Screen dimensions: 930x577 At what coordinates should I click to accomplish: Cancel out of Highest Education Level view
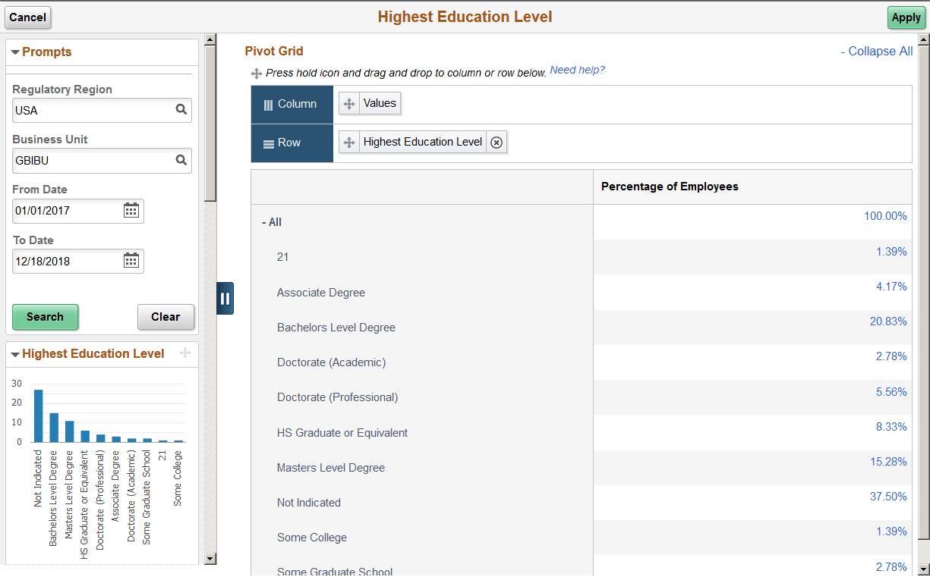[x=27, y=17]
